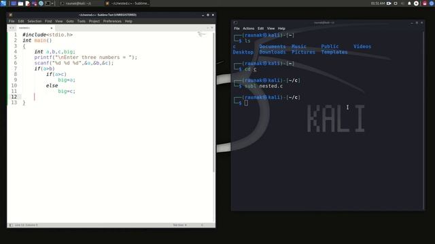435x244 pixels.
Task: Click the Downloads folder name in terminal output
Action: tap(273, 52)
